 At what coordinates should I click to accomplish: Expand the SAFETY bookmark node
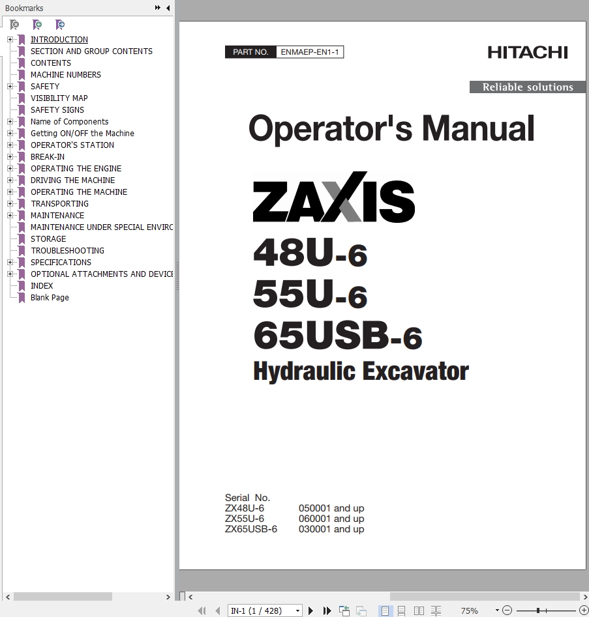tap(10, 86)
